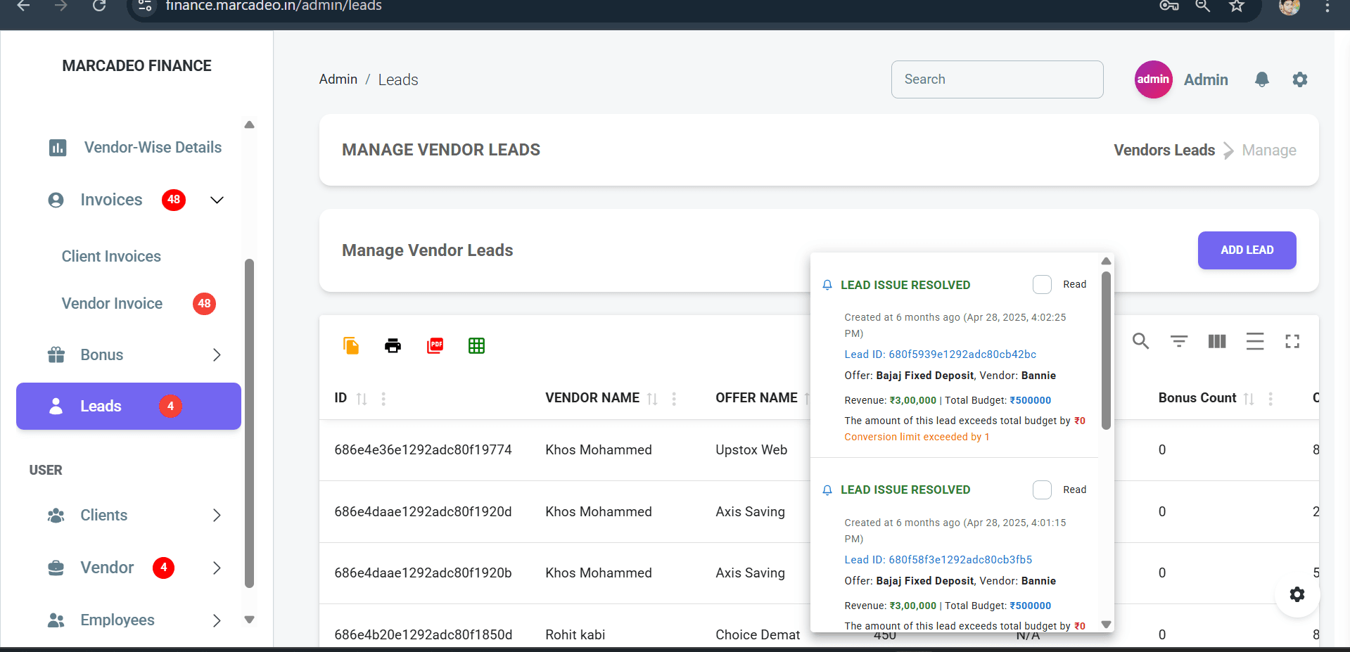
Task: Expand the Invoices sidebar section
Action: tap(216, 200)
